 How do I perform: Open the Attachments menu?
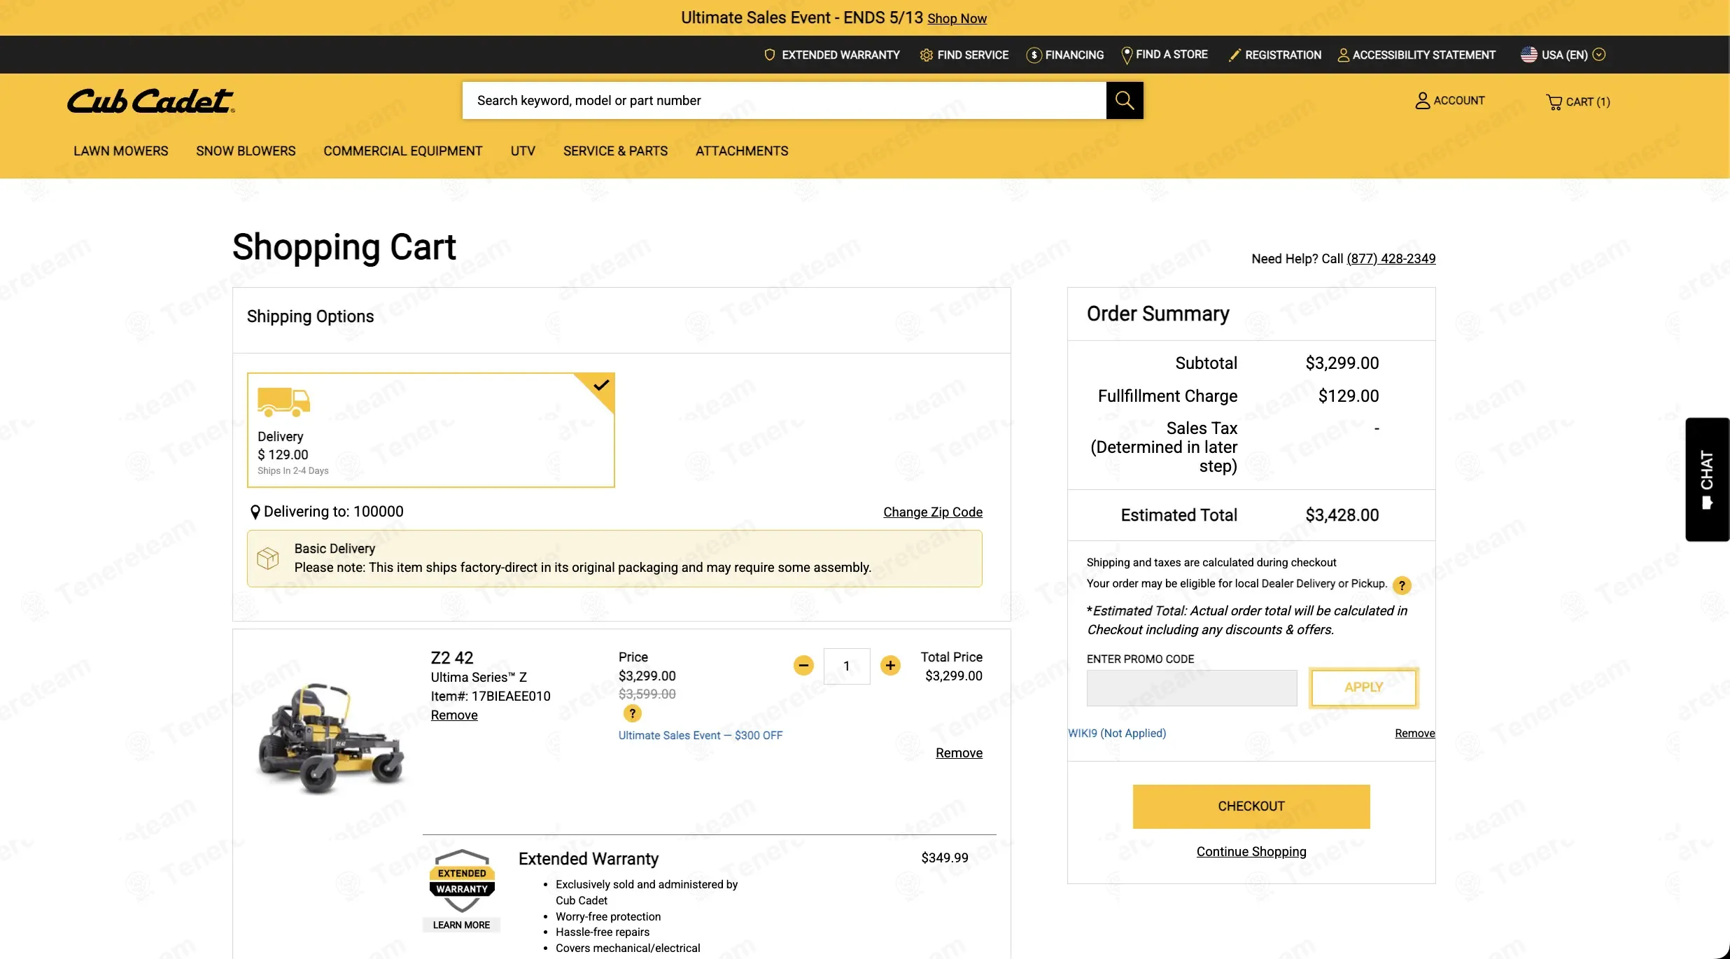pyautogui.click(x=742, y=151)
